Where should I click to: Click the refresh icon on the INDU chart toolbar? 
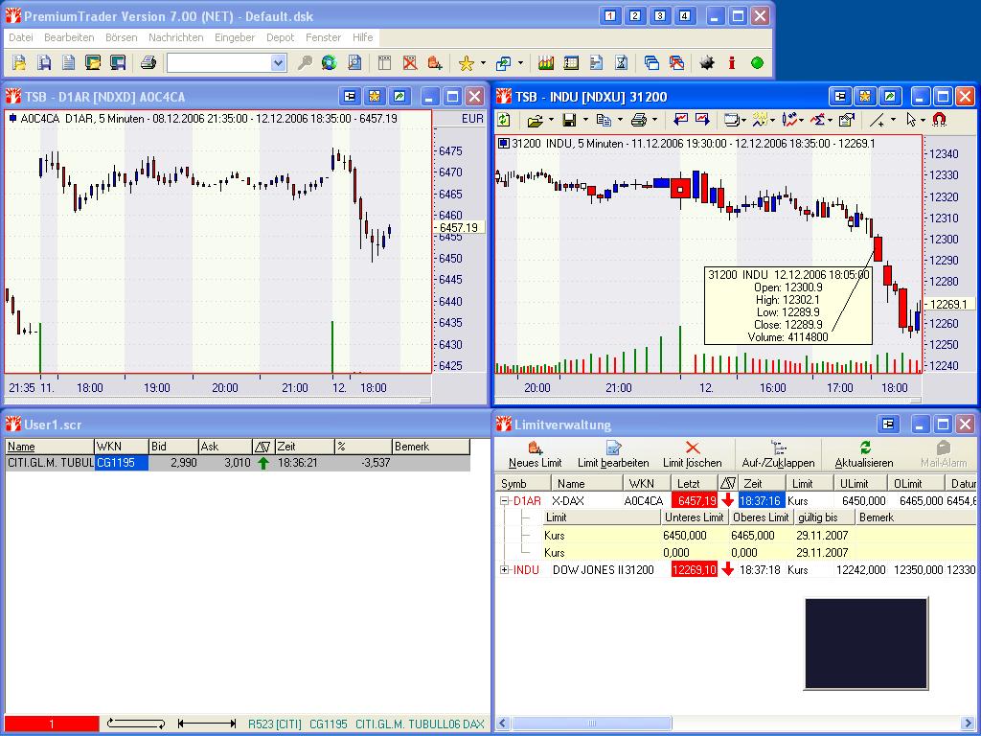point(502,120)
